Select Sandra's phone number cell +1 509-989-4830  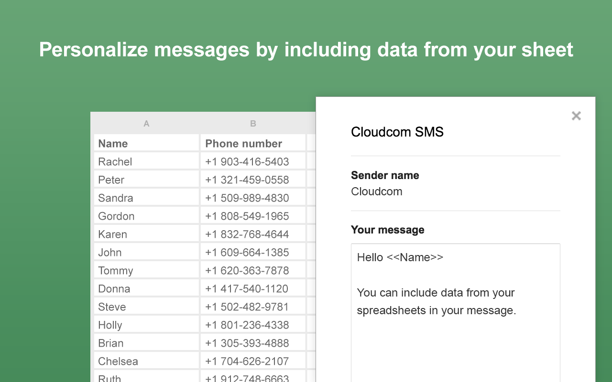point(253,198)
